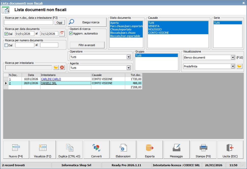Screen dimensions: 247x169
Task: Click the calendar icon next to date range
Action: coord(62,34)
